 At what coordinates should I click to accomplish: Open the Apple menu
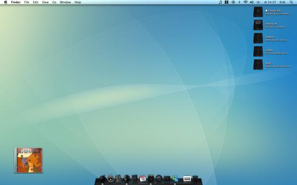(x=6, y=2)
